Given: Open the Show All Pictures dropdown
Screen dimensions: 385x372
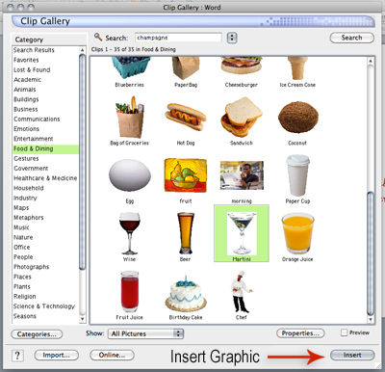Looking at the screenshot, I should click(x=145, y=333).
